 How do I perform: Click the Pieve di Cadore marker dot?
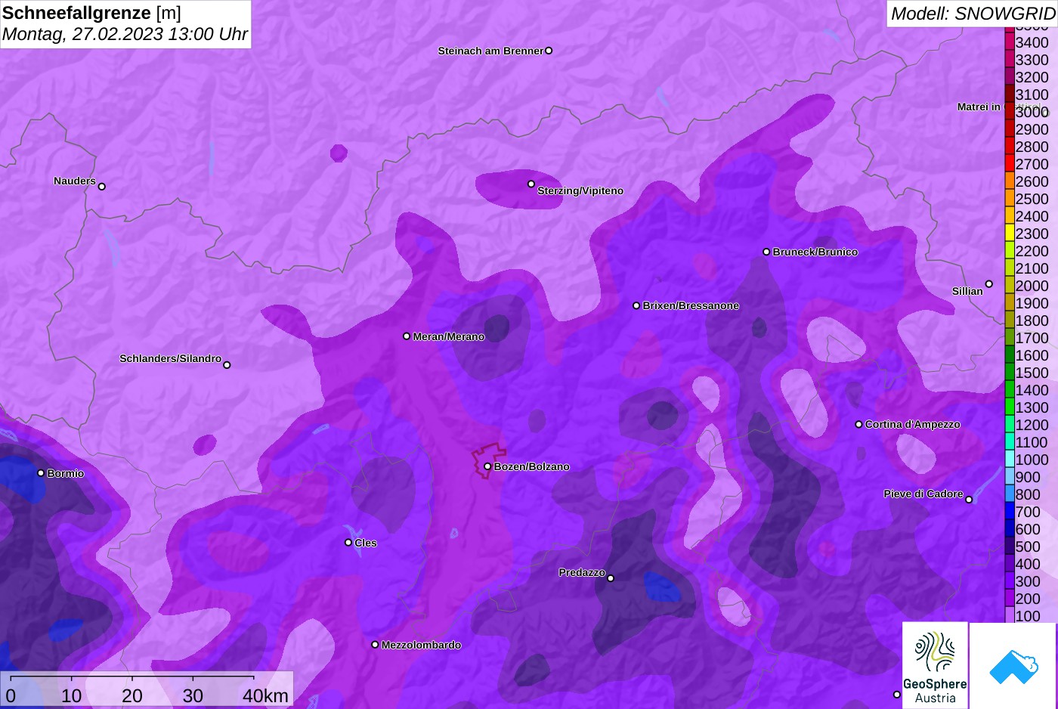(x=969, y=500)
